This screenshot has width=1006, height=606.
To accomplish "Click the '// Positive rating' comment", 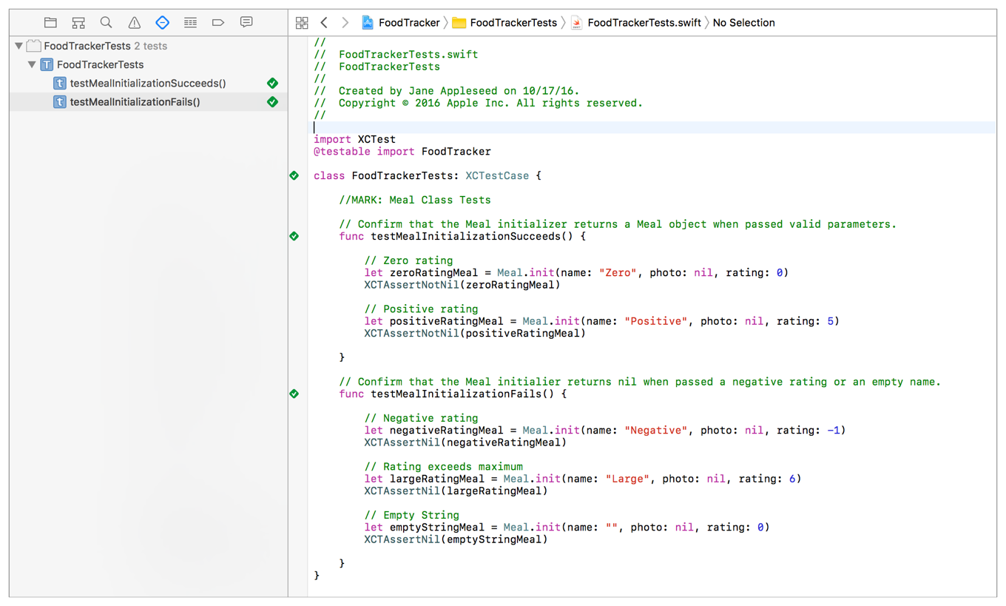I will coord(421,309).
